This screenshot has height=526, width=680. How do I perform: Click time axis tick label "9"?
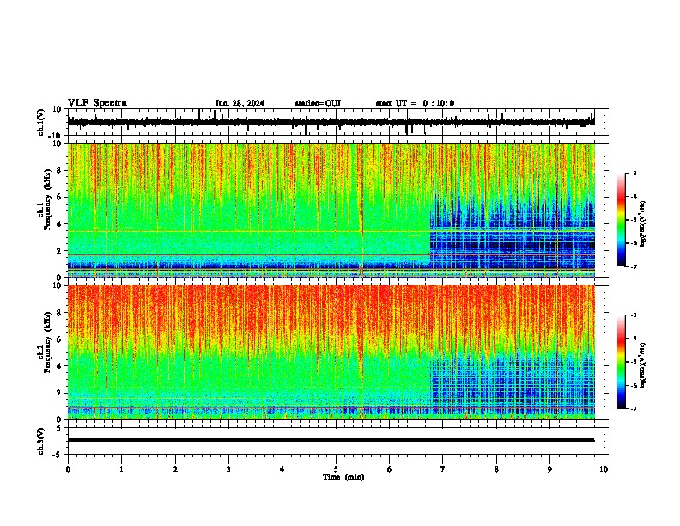pos(549,469)
